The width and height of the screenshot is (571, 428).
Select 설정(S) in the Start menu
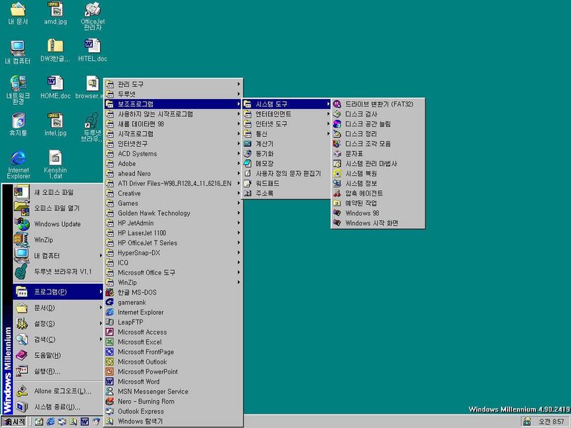point(44,323)
